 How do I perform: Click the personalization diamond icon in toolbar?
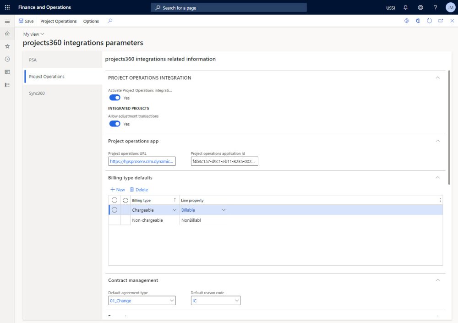[x=407, y=21]
